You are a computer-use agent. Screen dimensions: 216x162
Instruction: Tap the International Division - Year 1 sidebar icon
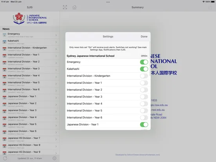coord(5,56)
